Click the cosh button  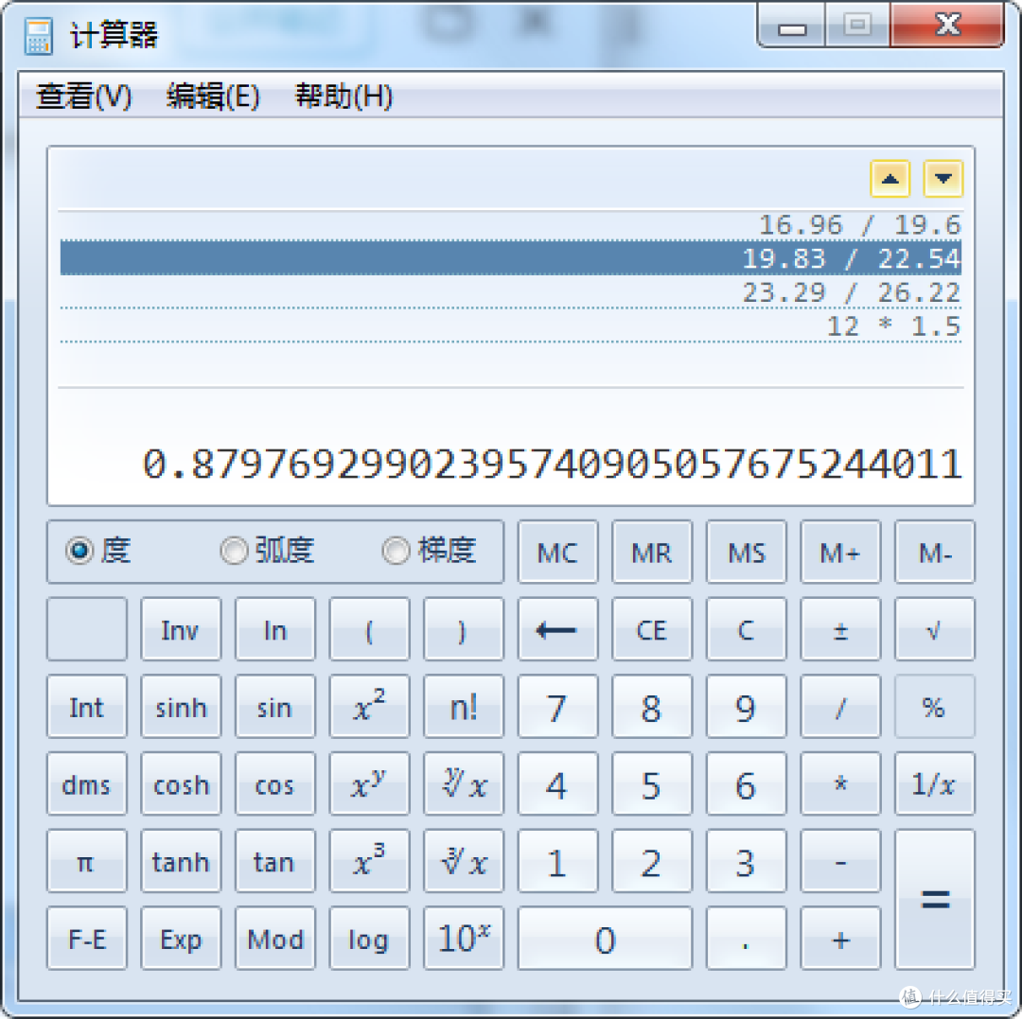tap(181, 783)
